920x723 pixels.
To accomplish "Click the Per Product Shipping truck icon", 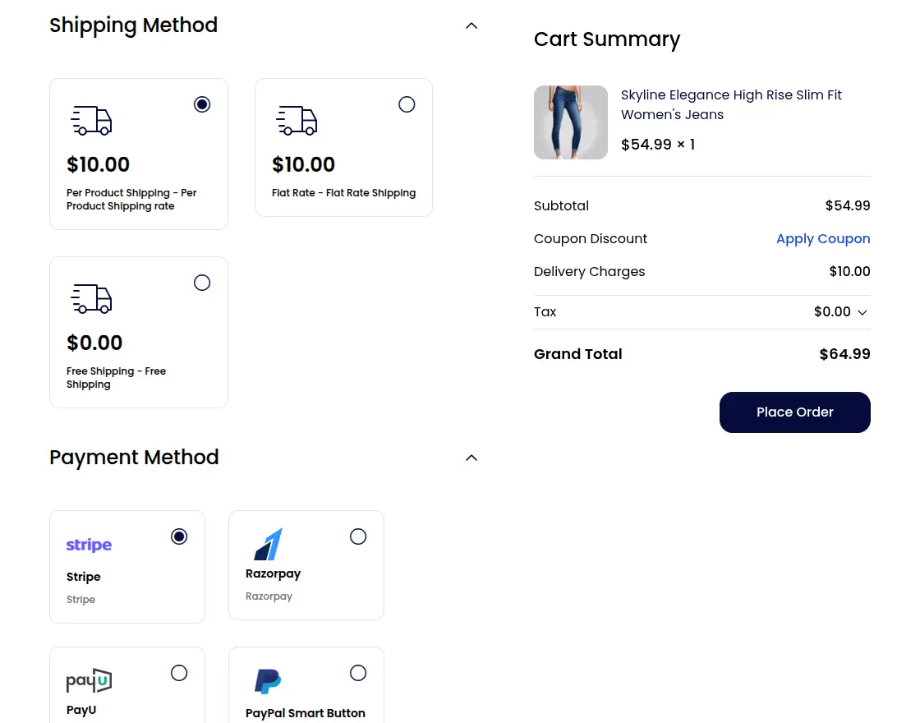I will 91,121.
